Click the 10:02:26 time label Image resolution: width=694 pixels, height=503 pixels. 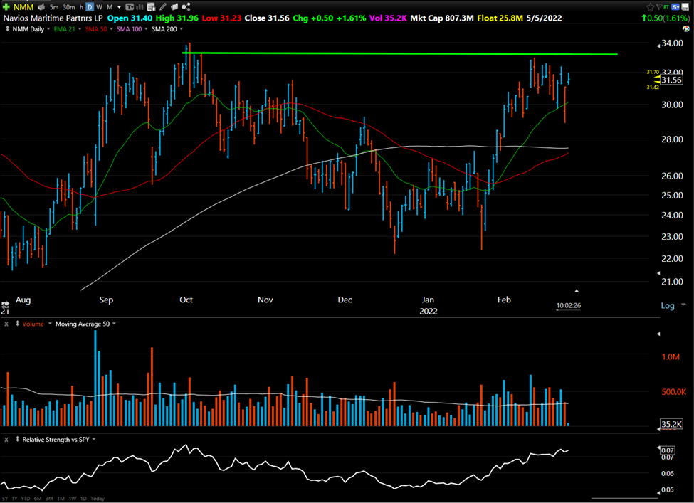click(568, 306)
